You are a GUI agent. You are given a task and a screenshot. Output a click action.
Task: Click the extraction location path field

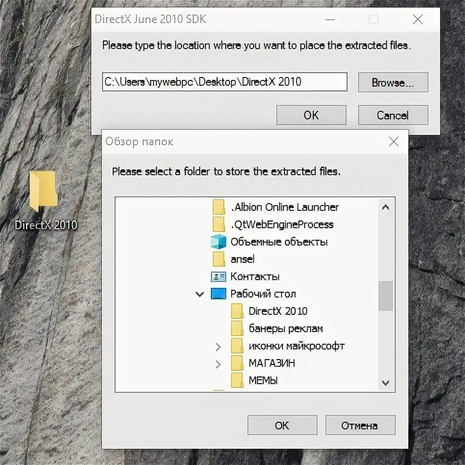click(224, 81)
